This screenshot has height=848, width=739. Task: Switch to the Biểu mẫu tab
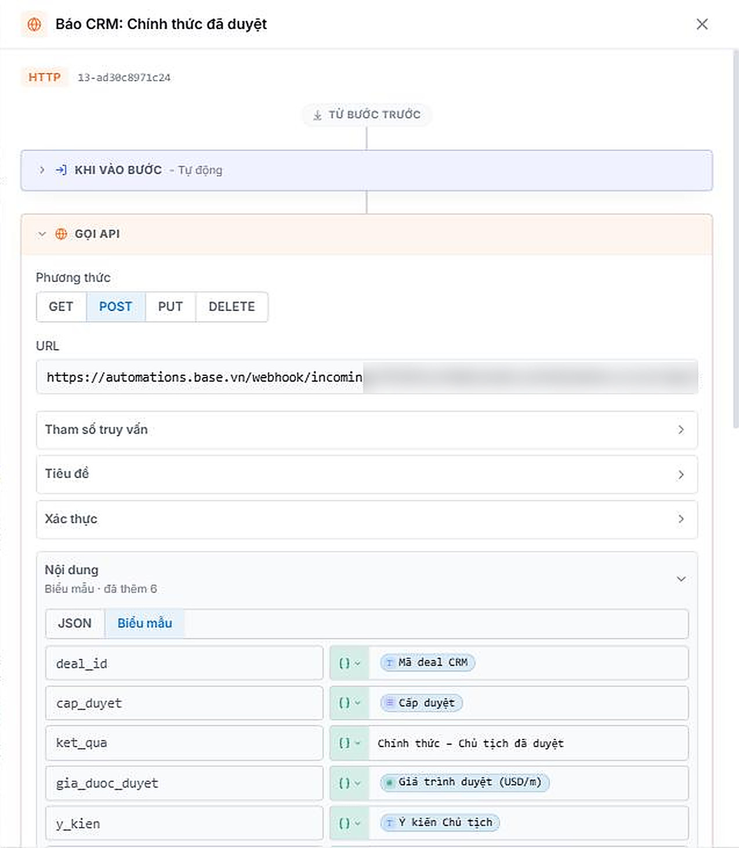point(145,624)
